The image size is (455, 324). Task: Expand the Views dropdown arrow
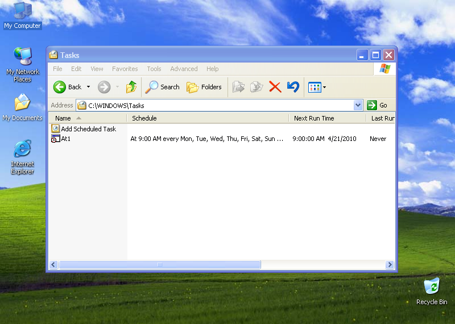(x=324, y=87)
